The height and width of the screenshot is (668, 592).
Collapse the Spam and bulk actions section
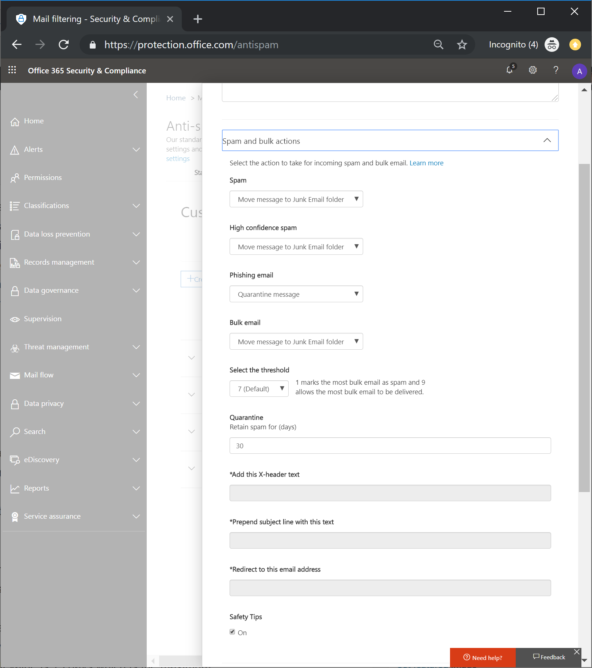(547, 141)
